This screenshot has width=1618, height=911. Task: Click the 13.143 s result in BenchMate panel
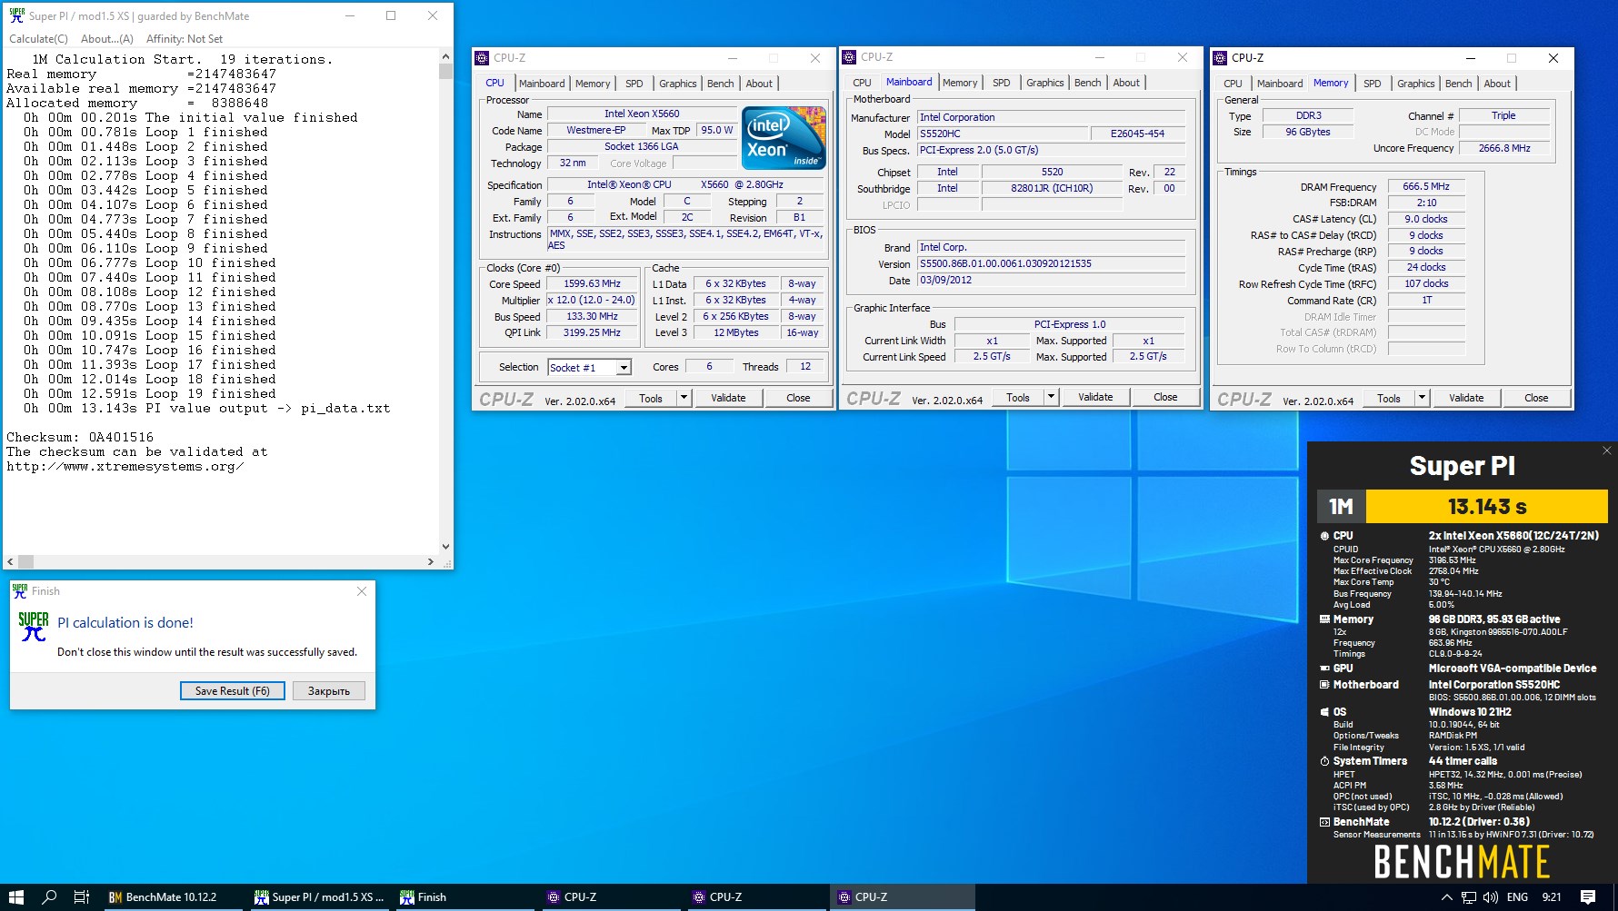click(x=1487, y=506)
